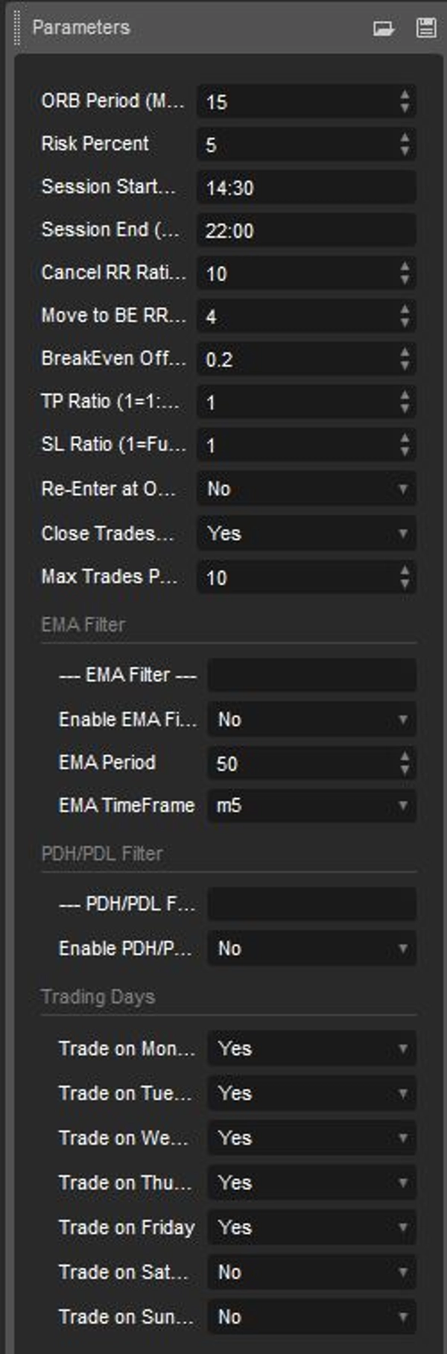This screenshot has width=447, height=1354.
Task: Open the Trade on Sunday dropdown
Action: [x=311, y=1317]
